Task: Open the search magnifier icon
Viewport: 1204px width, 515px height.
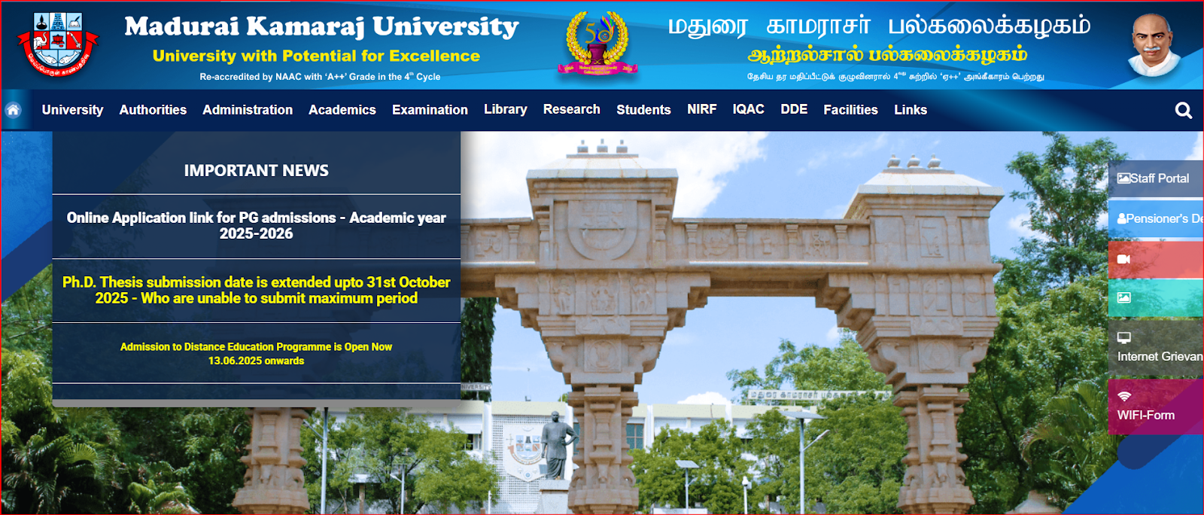Action: coord(1183,111)
